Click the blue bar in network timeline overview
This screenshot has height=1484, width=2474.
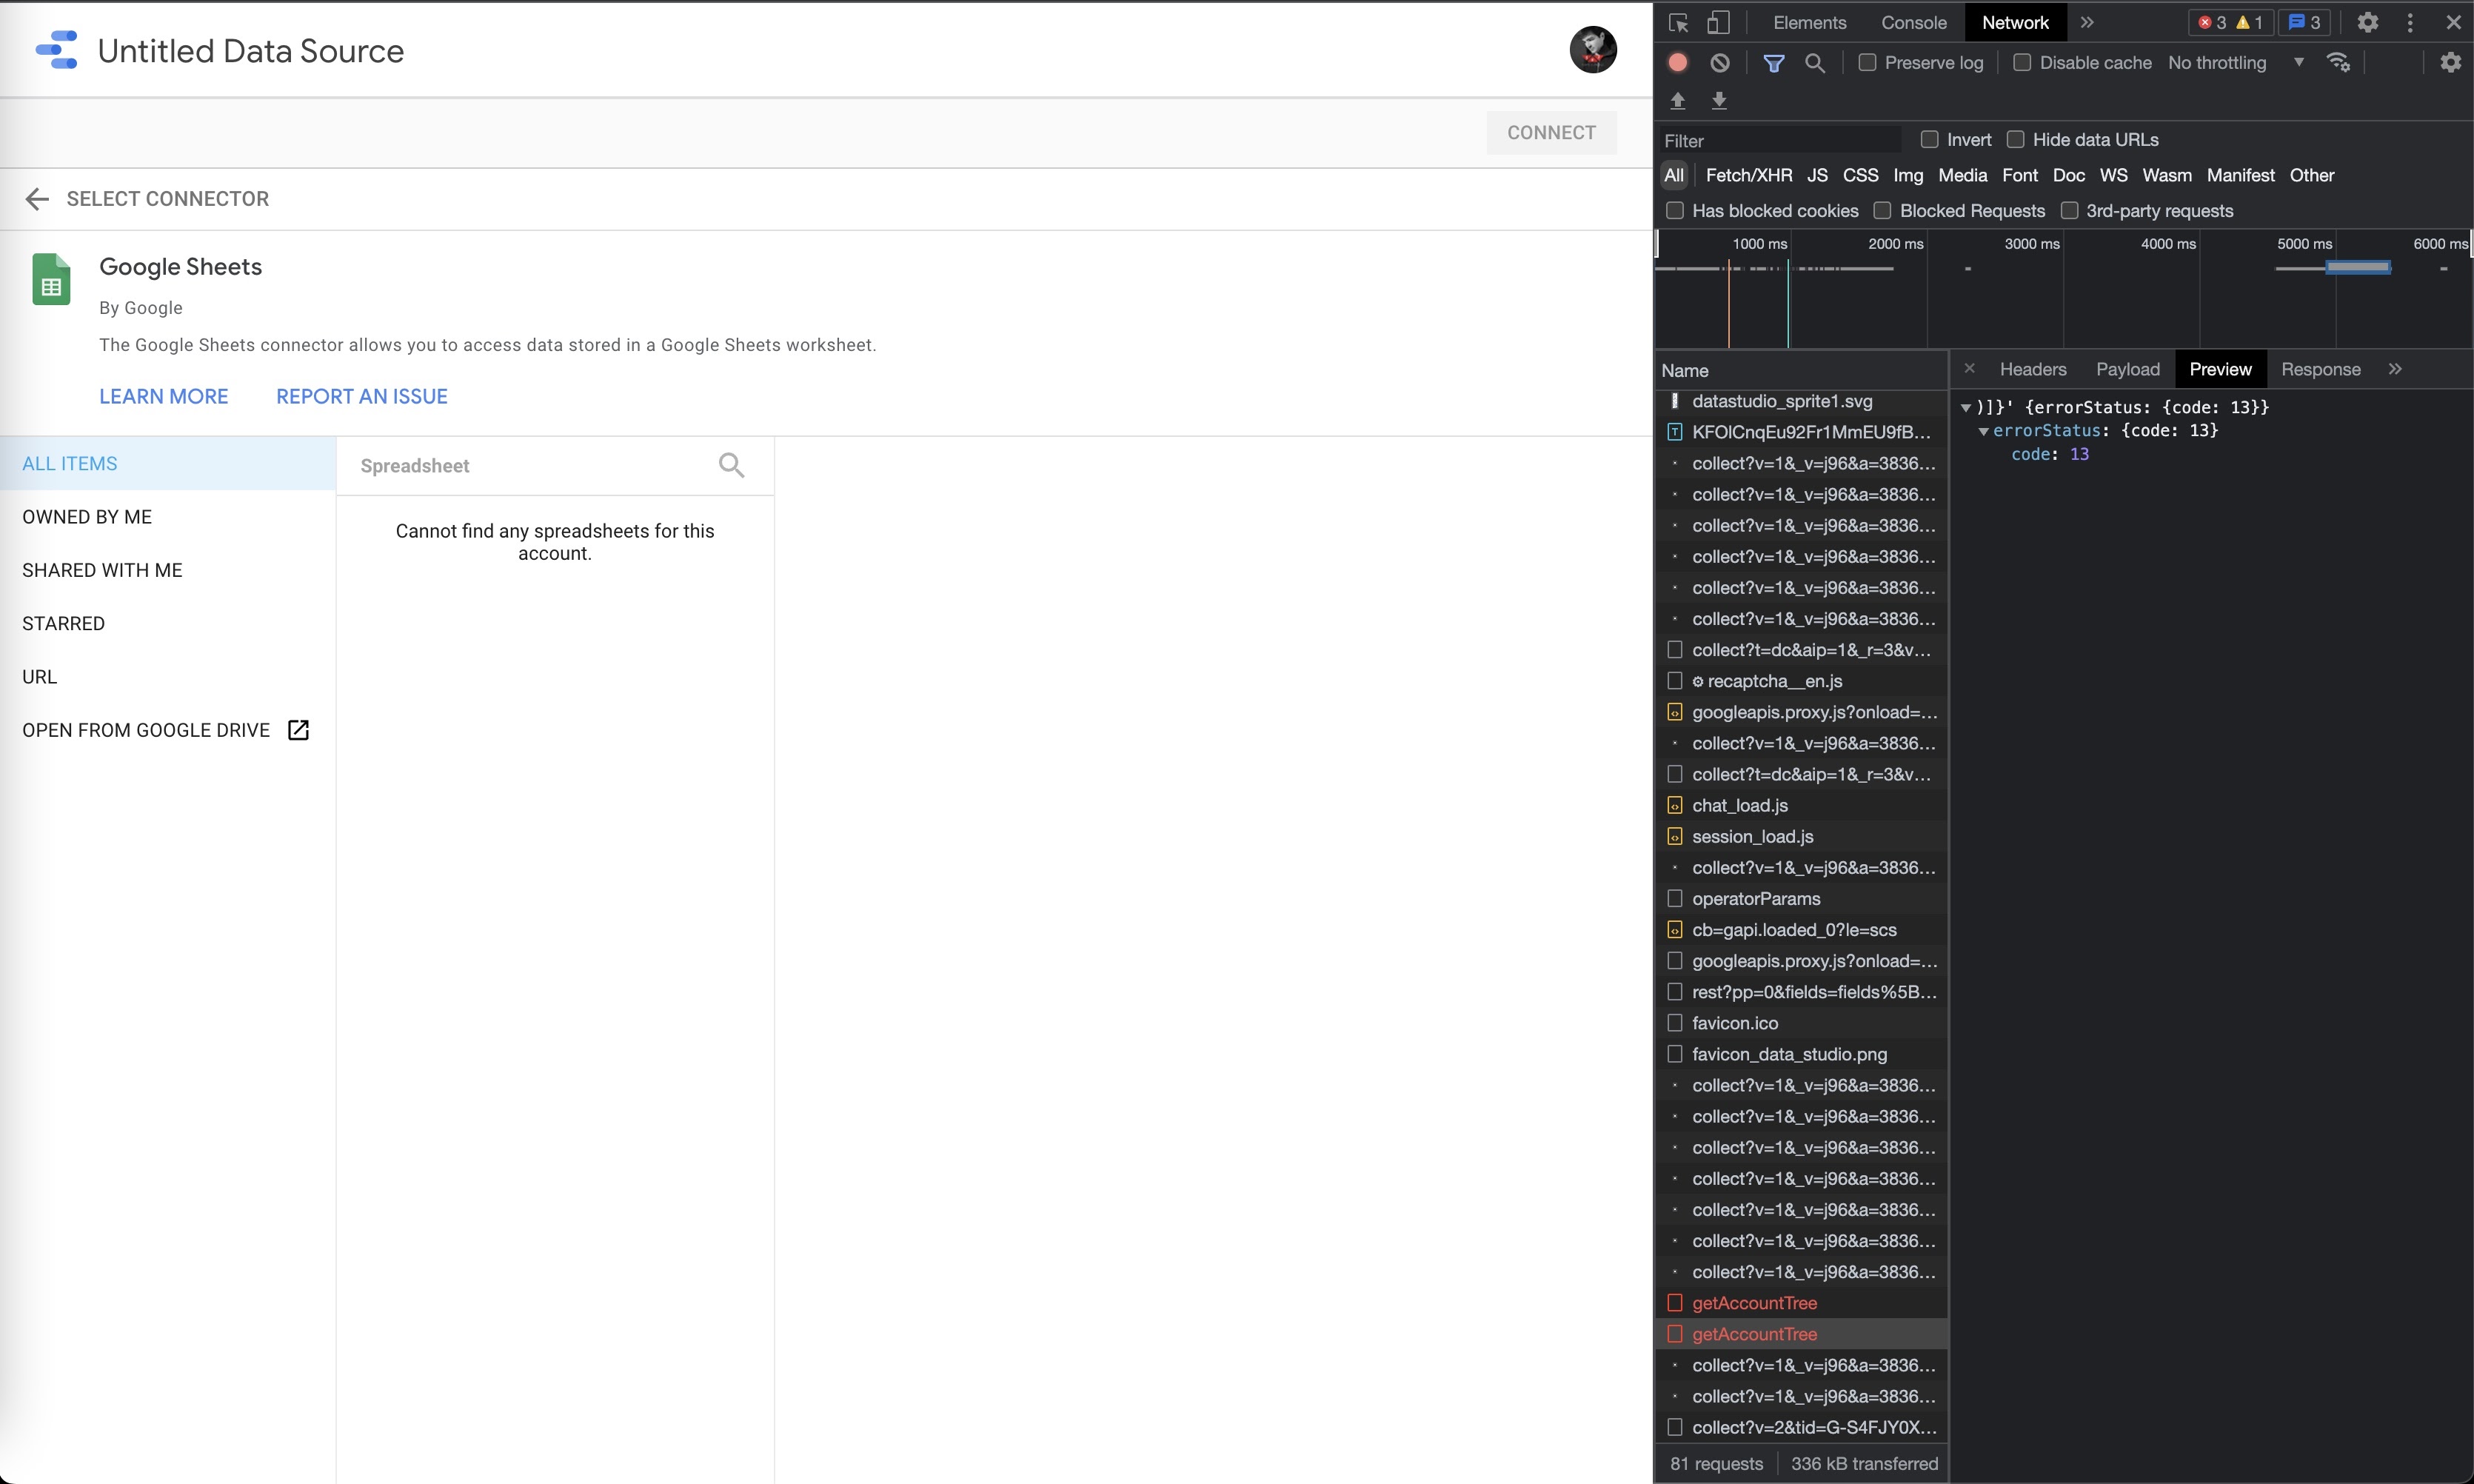click(2358, 267)
